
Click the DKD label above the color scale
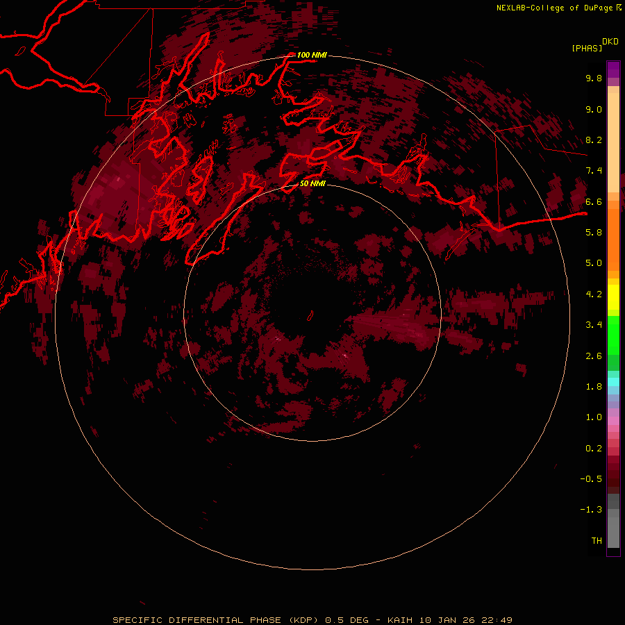610,42
